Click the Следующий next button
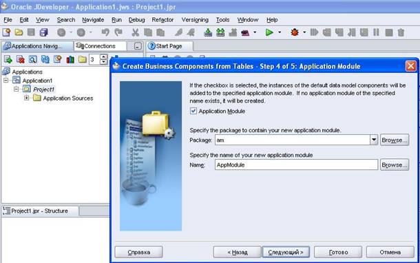The image size is (420, 263). 286,252
